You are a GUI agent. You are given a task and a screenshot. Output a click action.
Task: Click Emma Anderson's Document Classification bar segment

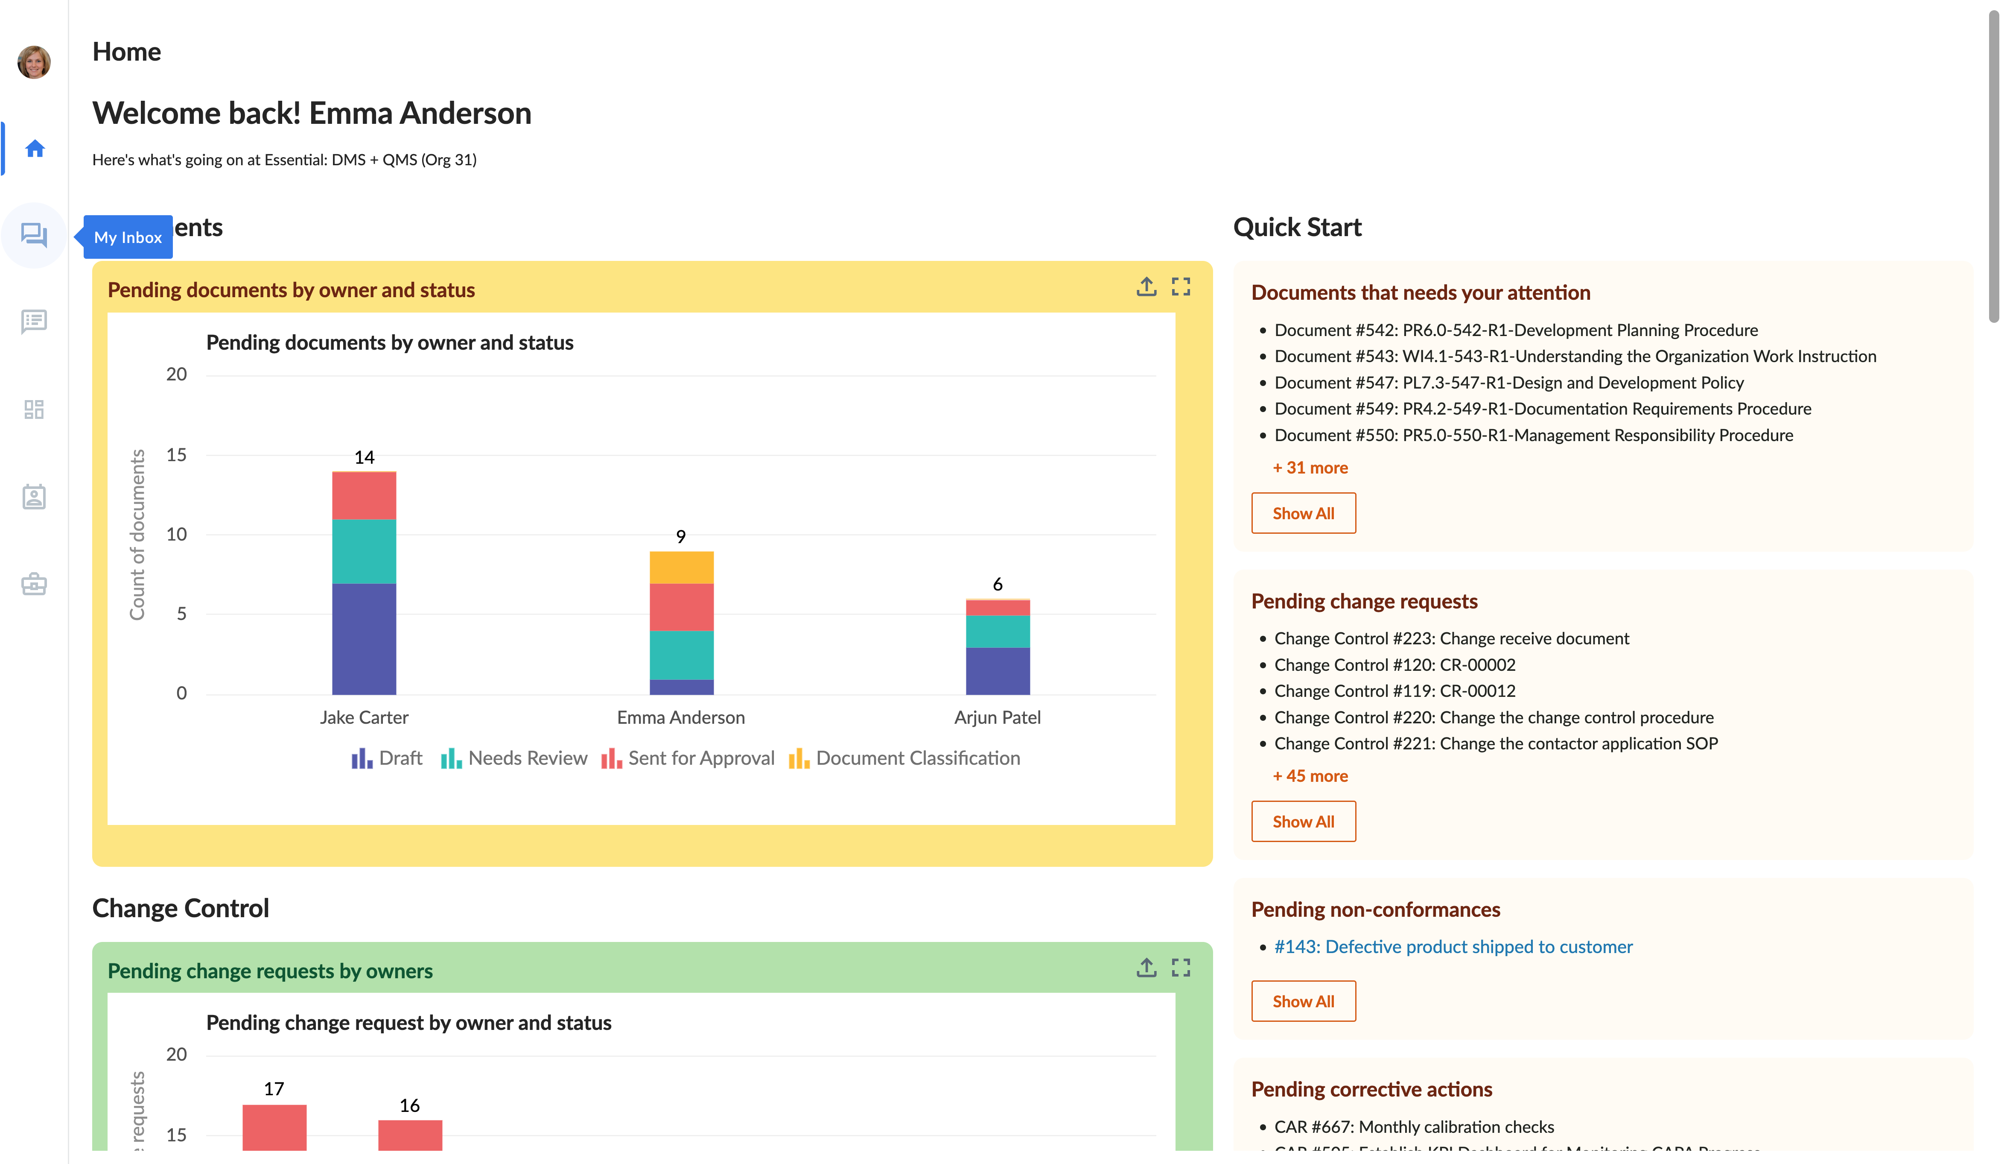click(x=681, y=567)
